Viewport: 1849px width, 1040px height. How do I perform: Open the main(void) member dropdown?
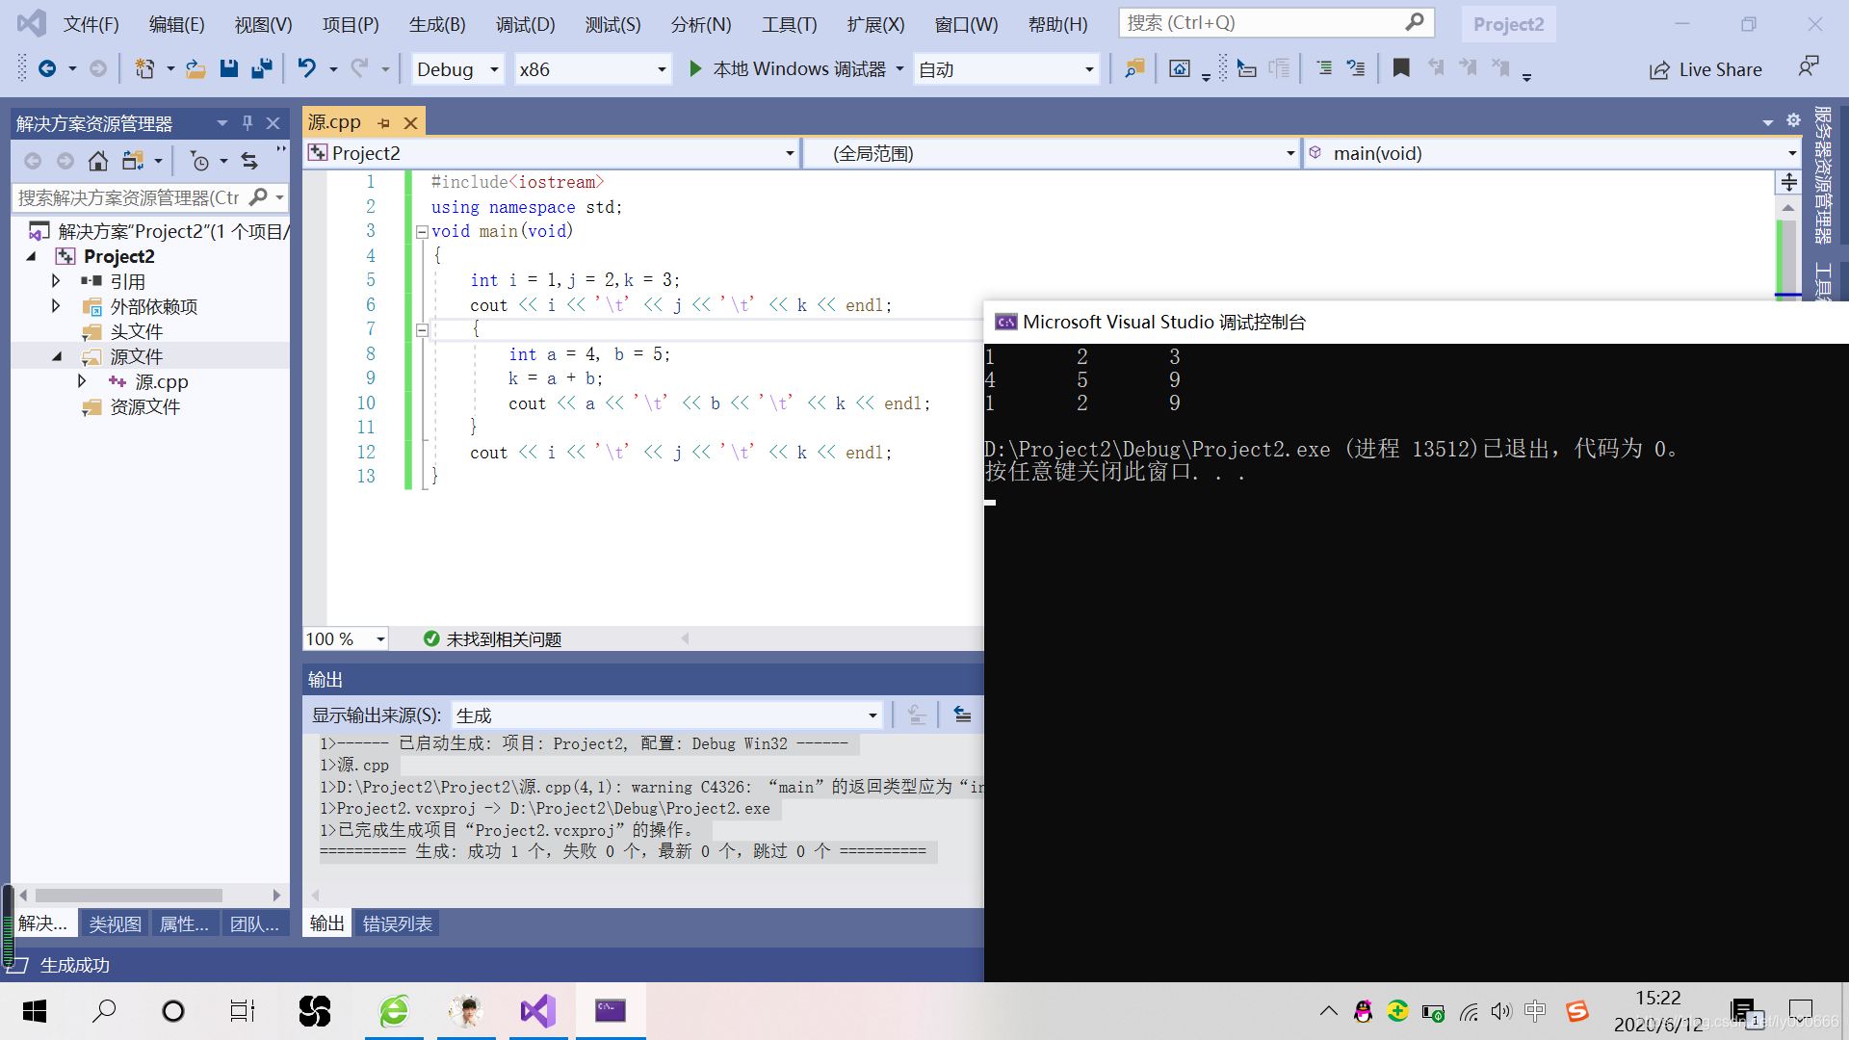coord(1551,153)
